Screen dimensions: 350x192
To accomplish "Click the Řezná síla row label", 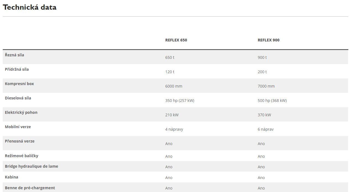I will click(14, 55).
